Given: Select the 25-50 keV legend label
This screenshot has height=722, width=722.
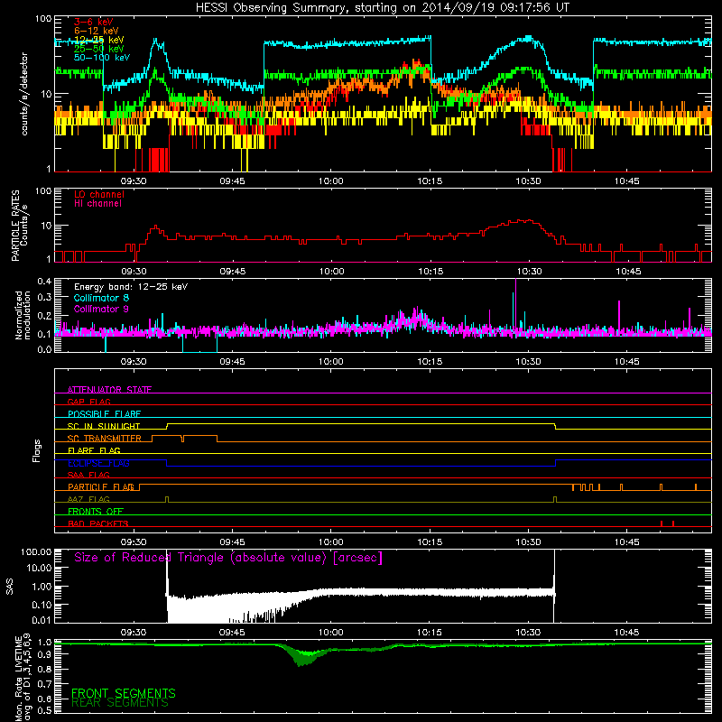Looking at the screenshot, I should point(99,49).
